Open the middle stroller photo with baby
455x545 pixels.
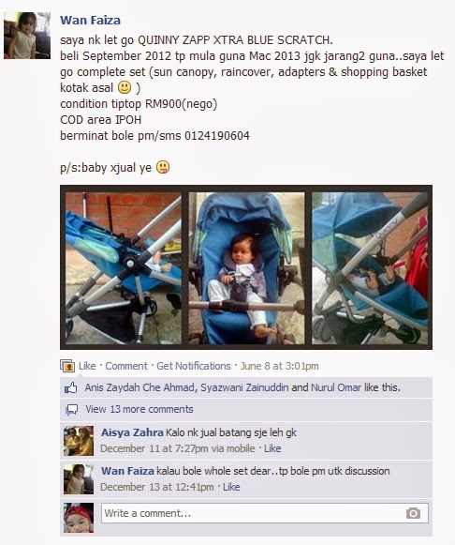(x=246, y=268)
